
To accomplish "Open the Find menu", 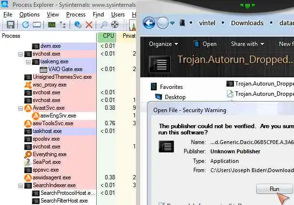I will coord(98,15).
